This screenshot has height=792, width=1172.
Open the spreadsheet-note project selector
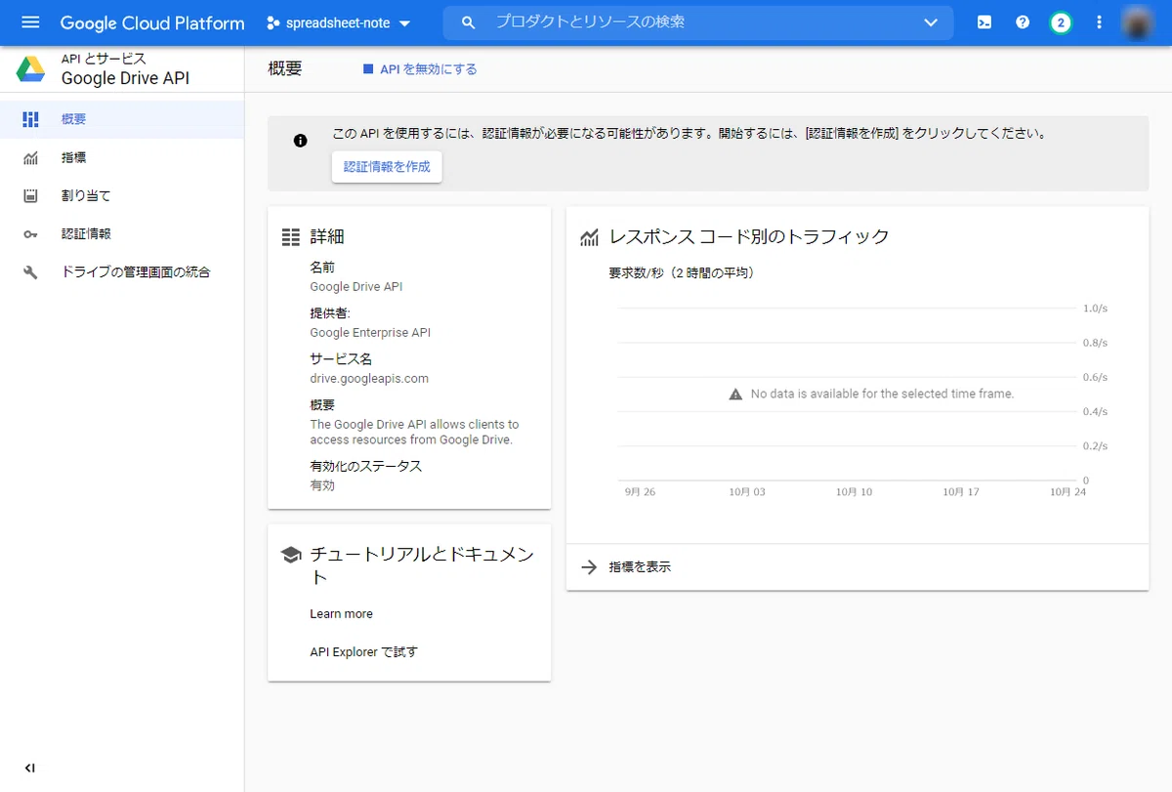click(339, 22)
